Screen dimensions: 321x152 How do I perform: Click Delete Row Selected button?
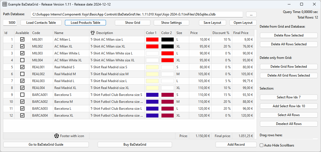(289, 35)
